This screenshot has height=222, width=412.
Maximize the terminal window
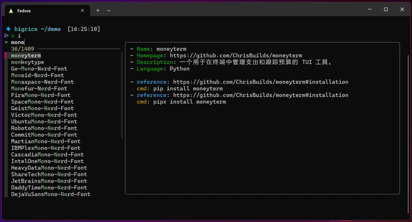pos(386,9)
